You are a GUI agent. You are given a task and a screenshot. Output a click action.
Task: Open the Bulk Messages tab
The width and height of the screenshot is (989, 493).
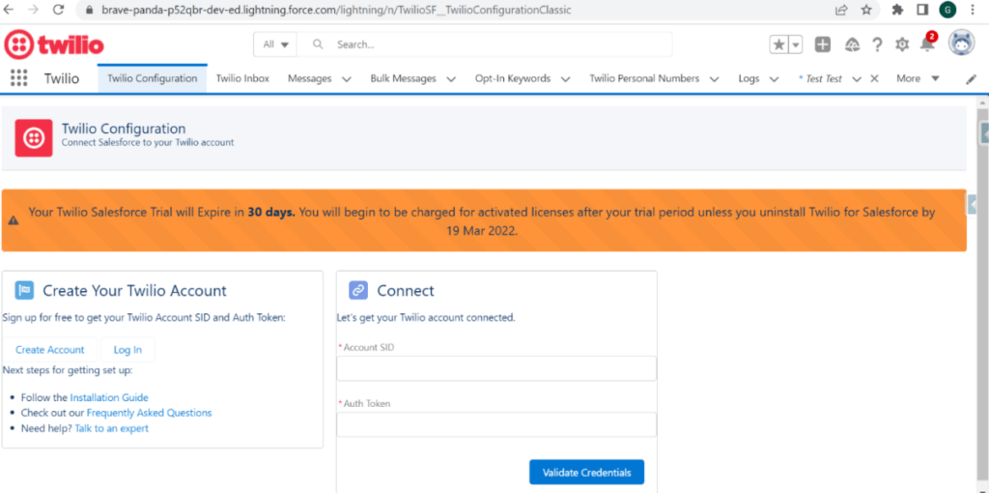(x=403, y=78)
